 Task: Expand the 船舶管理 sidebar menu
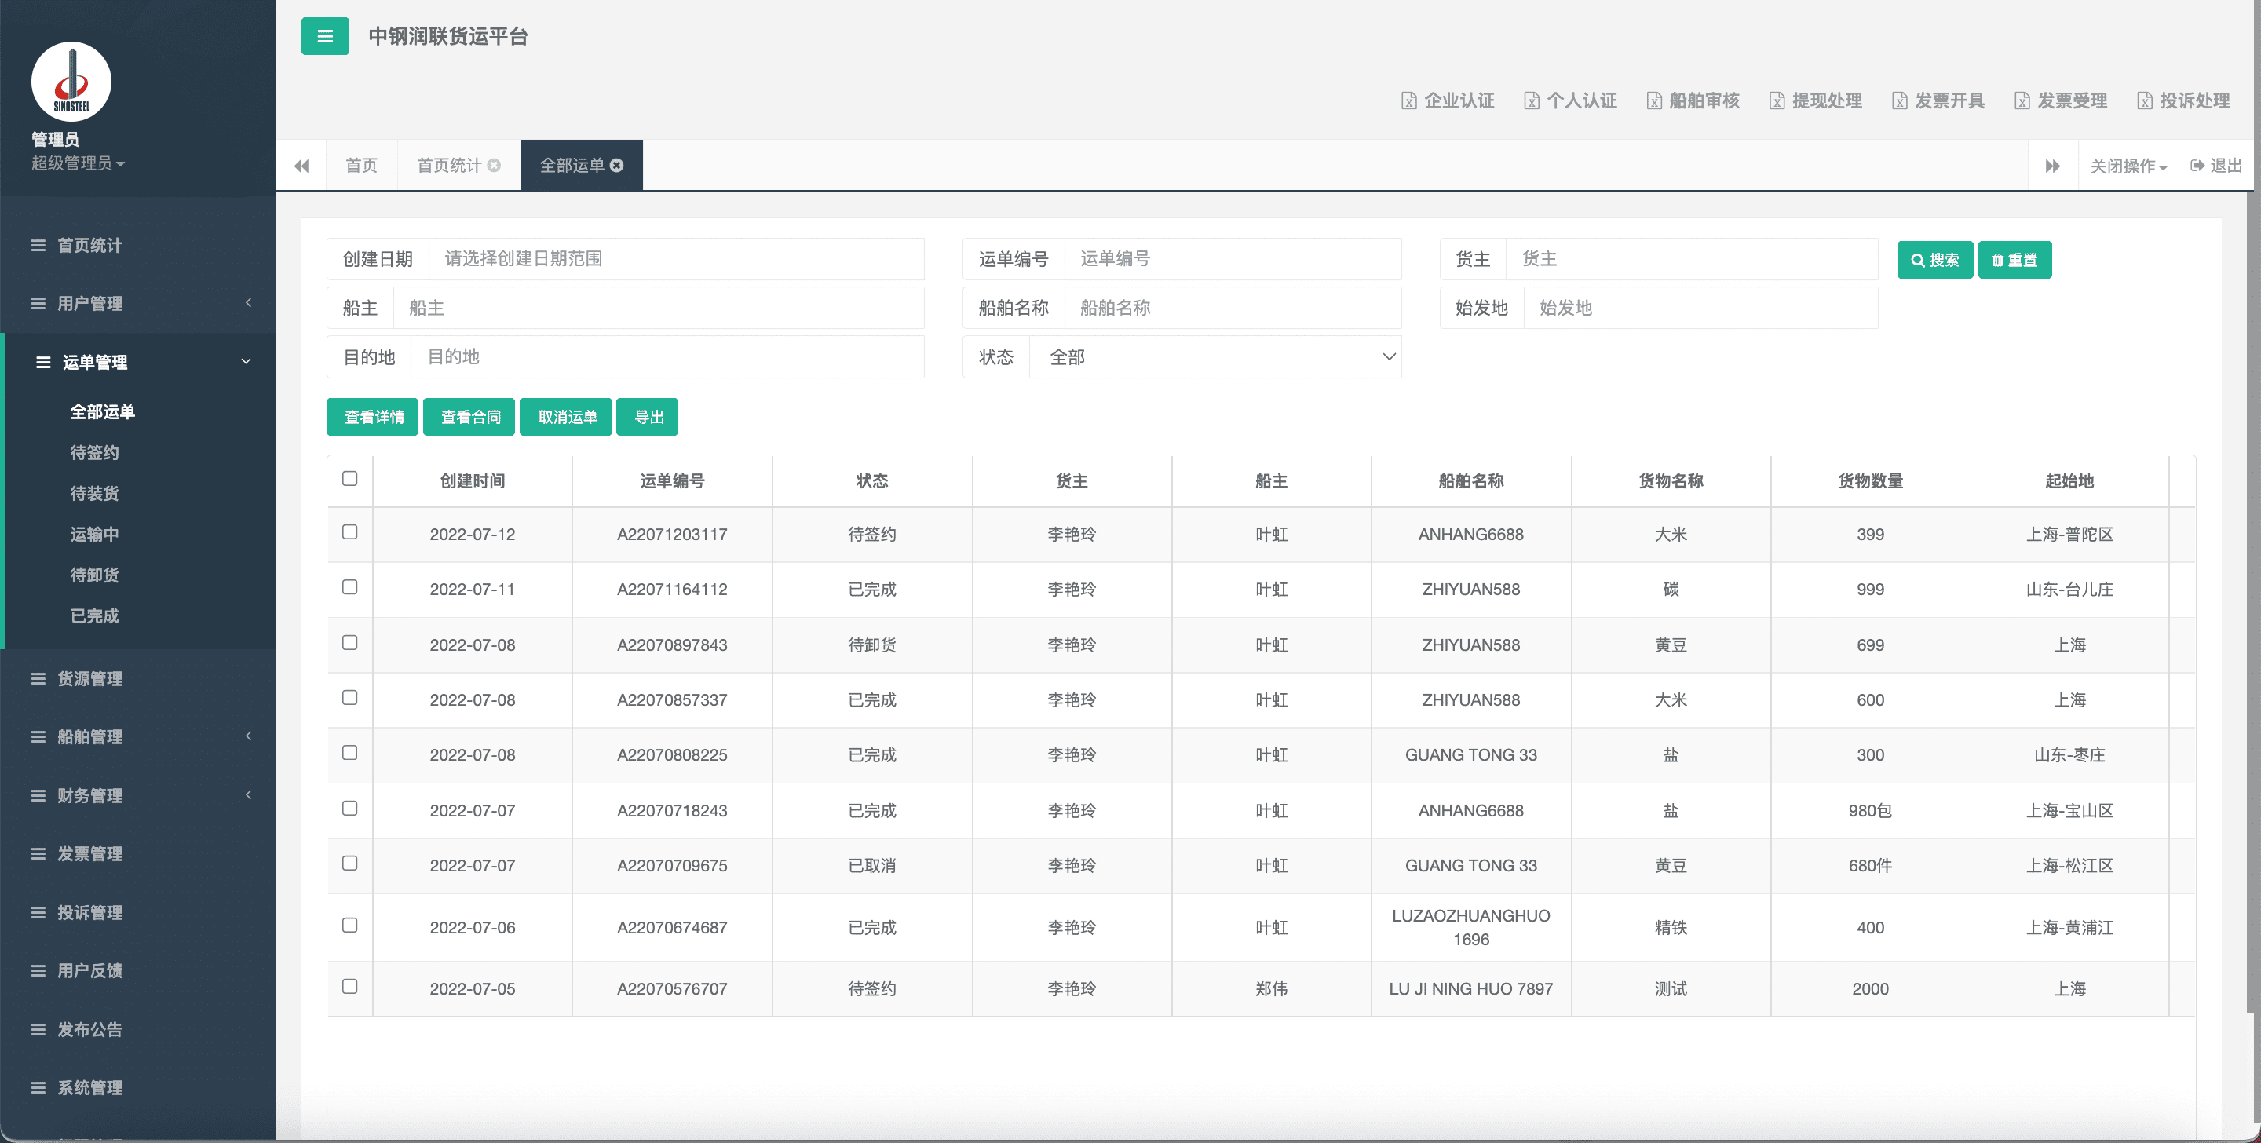coord(138,736)
